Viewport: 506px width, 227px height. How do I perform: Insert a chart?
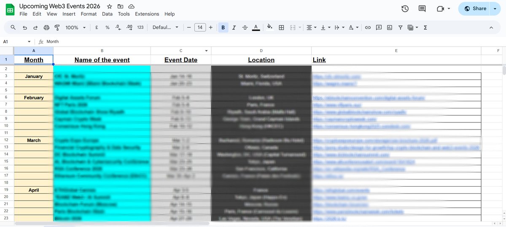[390, 27]
